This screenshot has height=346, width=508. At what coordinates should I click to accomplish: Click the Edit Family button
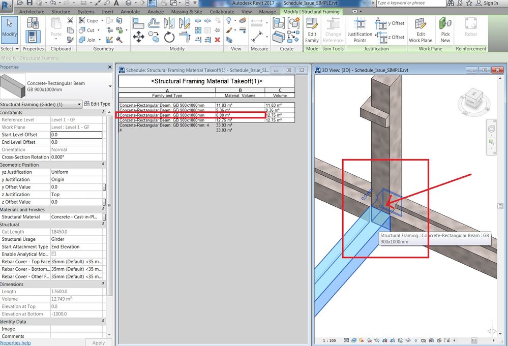point(312,30)
